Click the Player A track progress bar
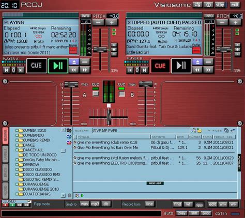Image resolution: width=245 pixels, height=218 pixels. click(41, 15)
